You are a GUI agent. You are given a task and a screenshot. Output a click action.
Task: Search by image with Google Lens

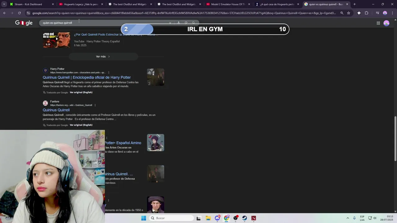click(186, 23)
